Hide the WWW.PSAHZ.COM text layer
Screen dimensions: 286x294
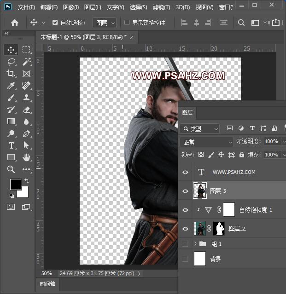click(185, 172)
